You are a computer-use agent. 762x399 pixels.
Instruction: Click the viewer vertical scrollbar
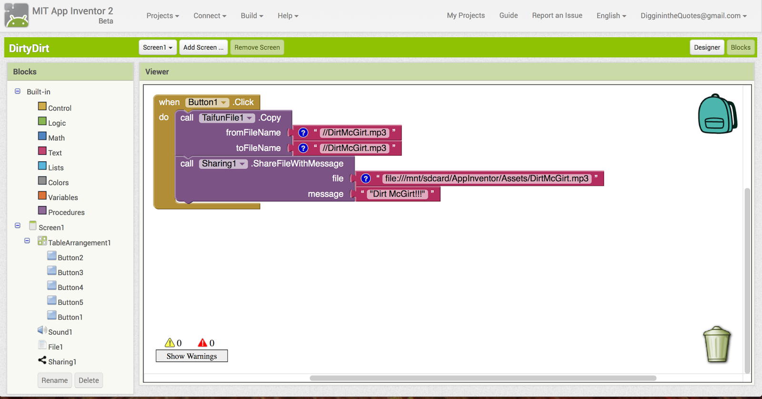pyautogui.click(x=747, y=281)
